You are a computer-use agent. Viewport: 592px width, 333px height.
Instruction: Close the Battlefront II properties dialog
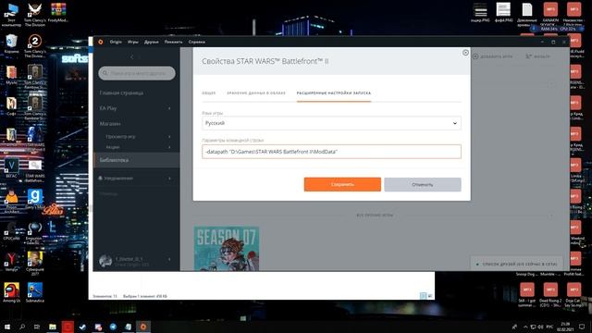[x=465, y=53]
